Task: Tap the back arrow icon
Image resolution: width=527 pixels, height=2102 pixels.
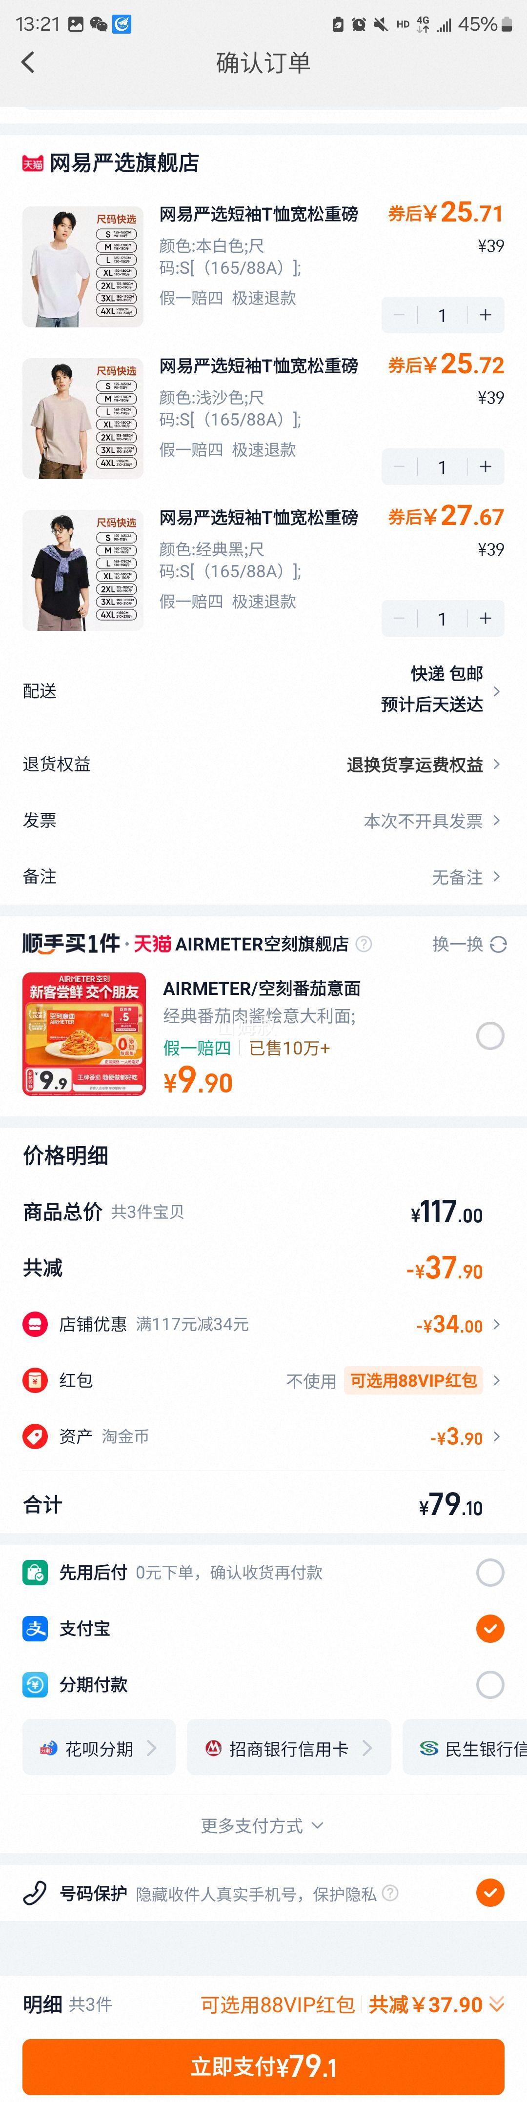Action: (x=28, y=63)
